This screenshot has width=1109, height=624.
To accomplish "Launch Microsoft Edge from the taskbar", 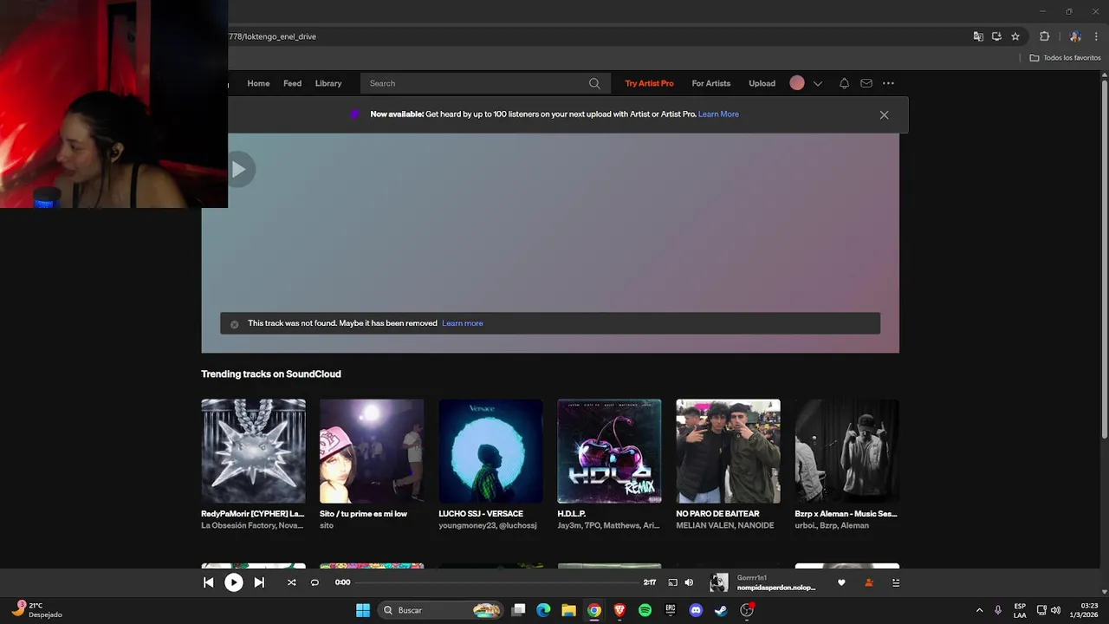I will pyautogui.click(x=543, y=610).
